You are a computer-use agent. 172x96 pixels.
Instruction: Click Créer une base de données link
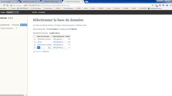click(44, 25)
